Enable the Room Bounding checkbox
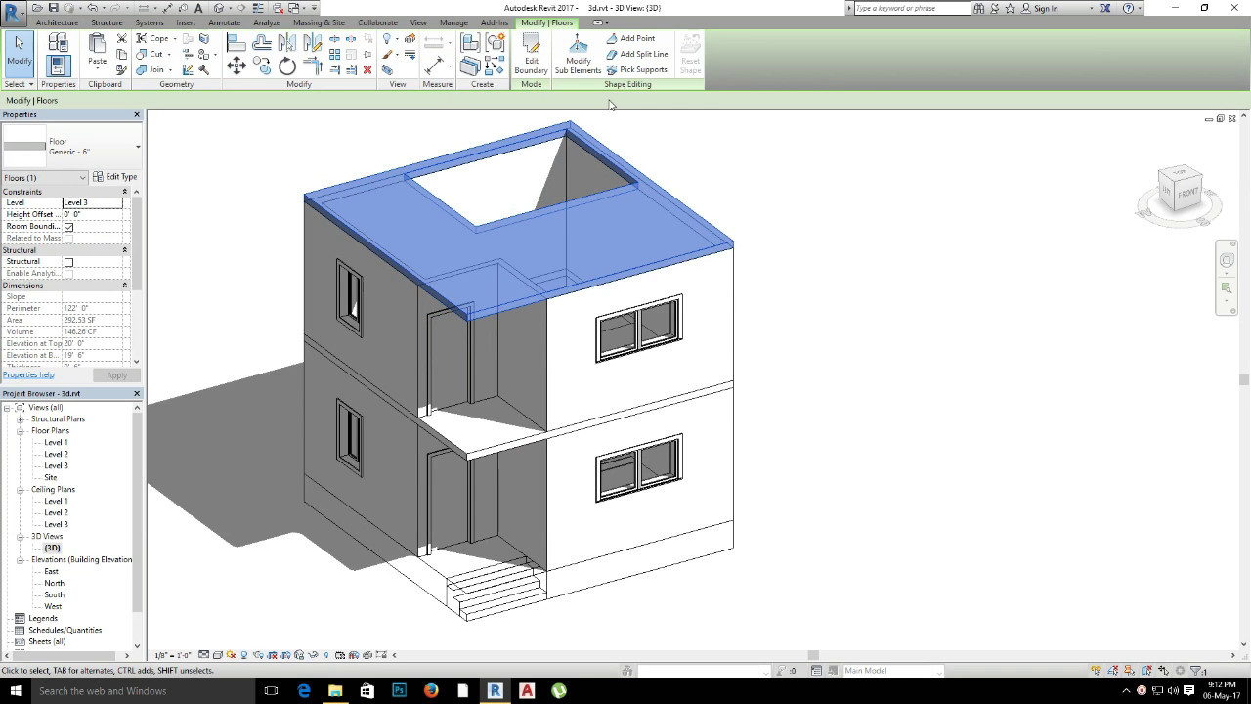1251x704 pixels. click(66, 226)
